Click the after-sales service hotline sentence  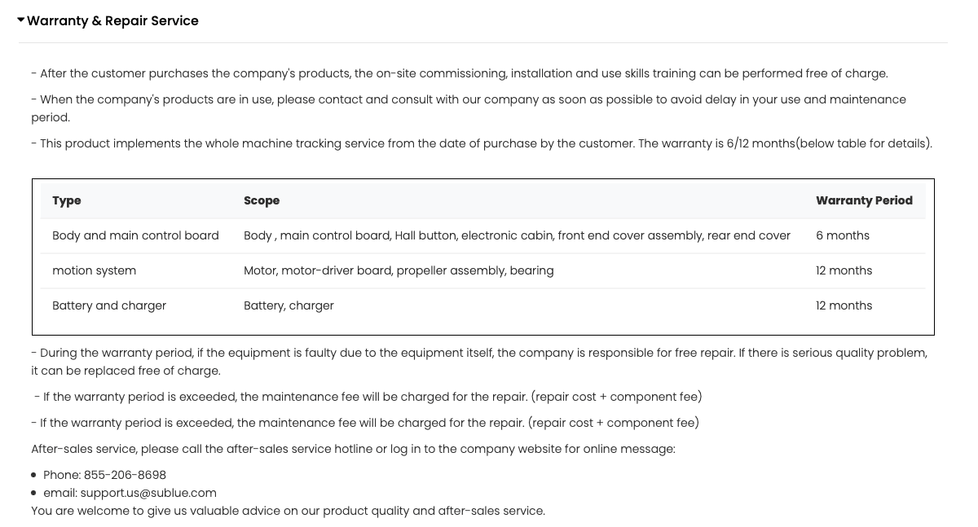tap(353, 449)
